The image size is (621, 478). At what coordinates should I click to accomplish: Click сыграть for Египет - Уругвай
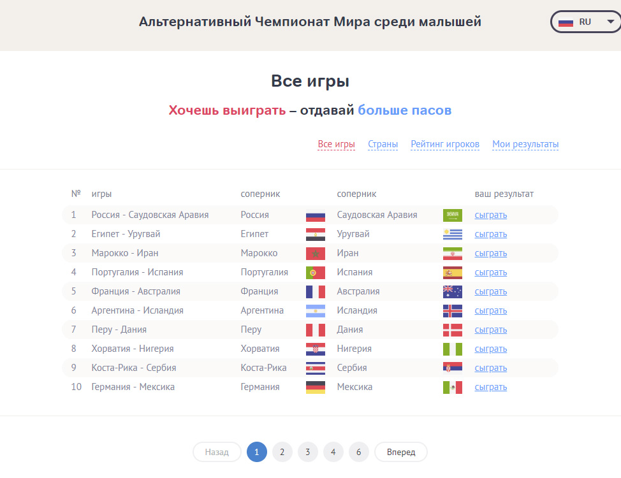(x=491, y=234)
